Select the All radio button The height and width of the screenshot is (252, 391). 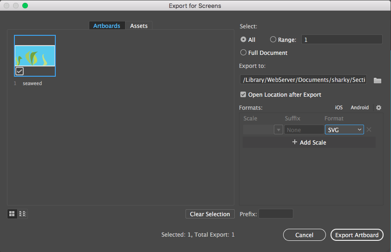244,40
